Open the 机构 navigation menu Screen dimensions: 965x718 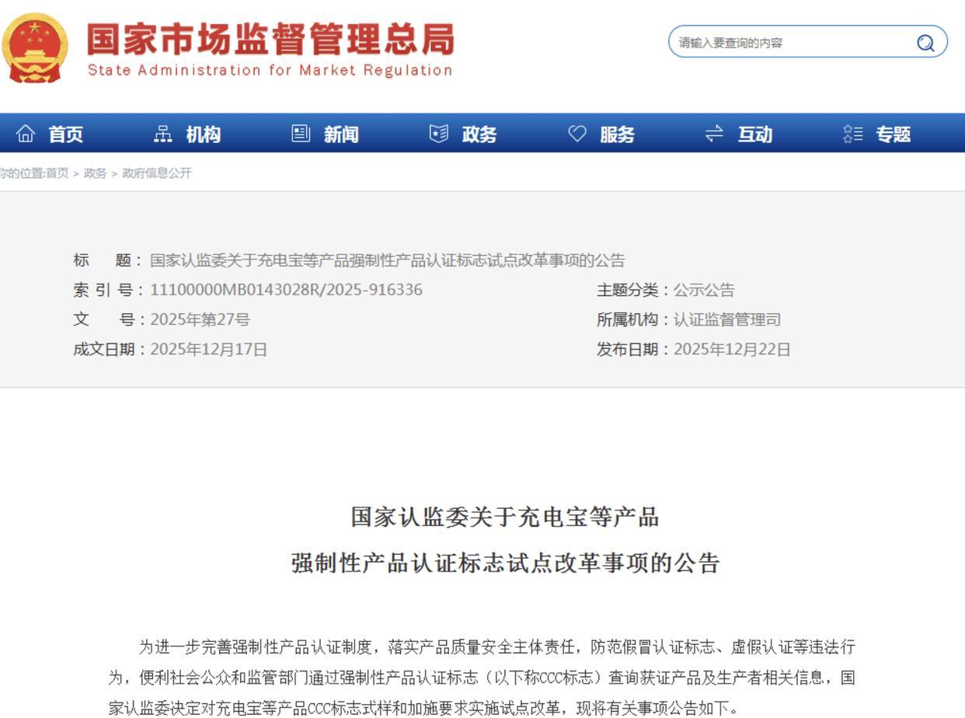coord(204,134)
